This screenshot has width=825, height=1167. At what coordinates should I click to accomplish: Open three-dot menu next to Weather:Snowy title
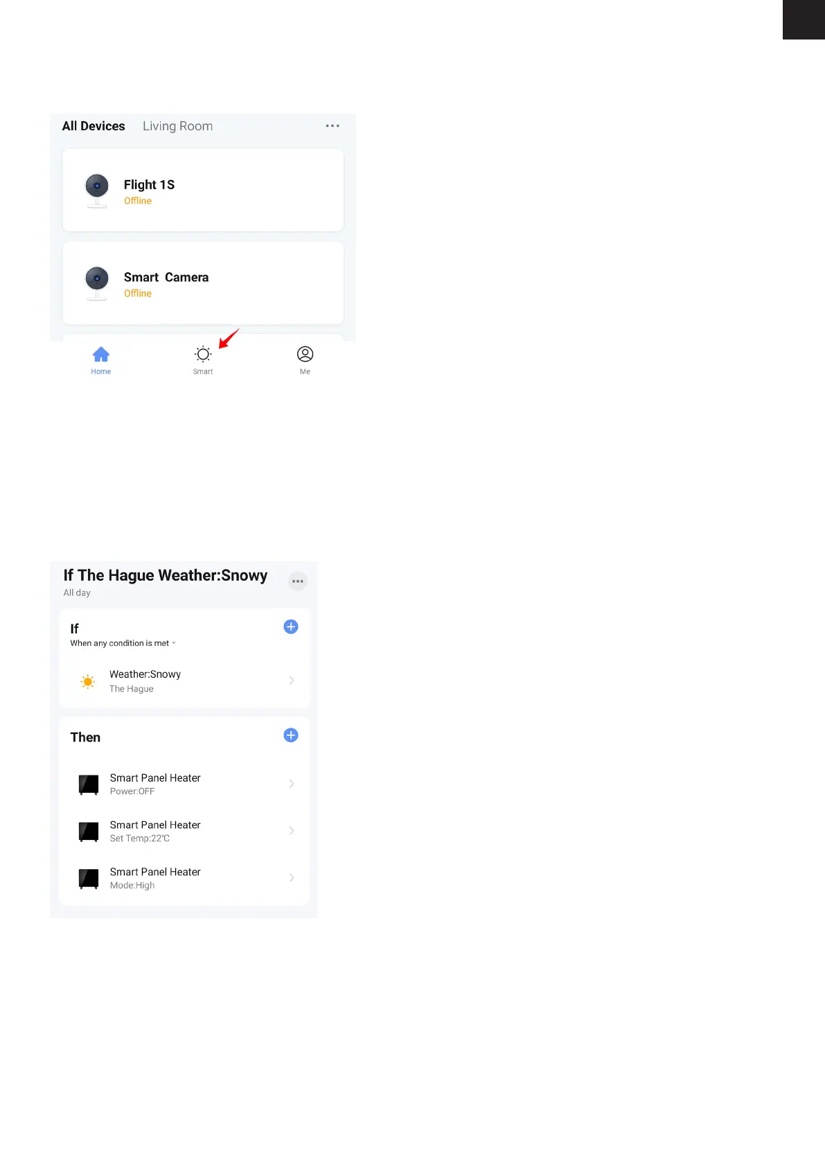pyautogui.click(x=298, y=581)
